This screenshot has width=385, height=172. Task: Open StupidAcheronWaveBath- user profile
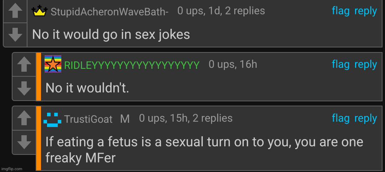point(109,12)
